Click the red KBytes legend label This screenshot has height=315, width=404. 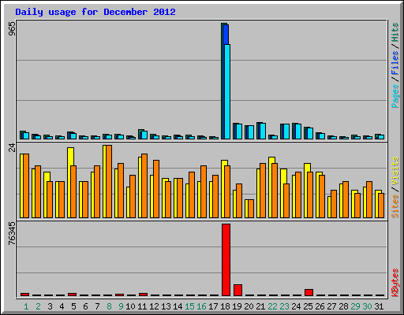pyautogui.click(x=395, y=283)
